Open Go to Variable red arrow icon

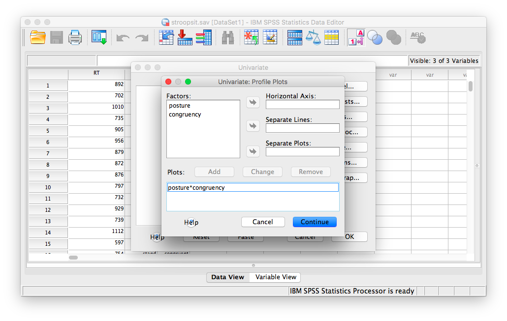click(185, 37)
